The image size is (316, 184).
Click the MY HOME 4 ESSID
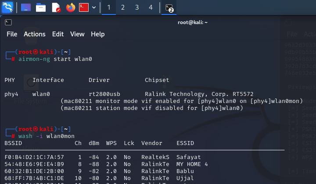(x=192, y=164)
